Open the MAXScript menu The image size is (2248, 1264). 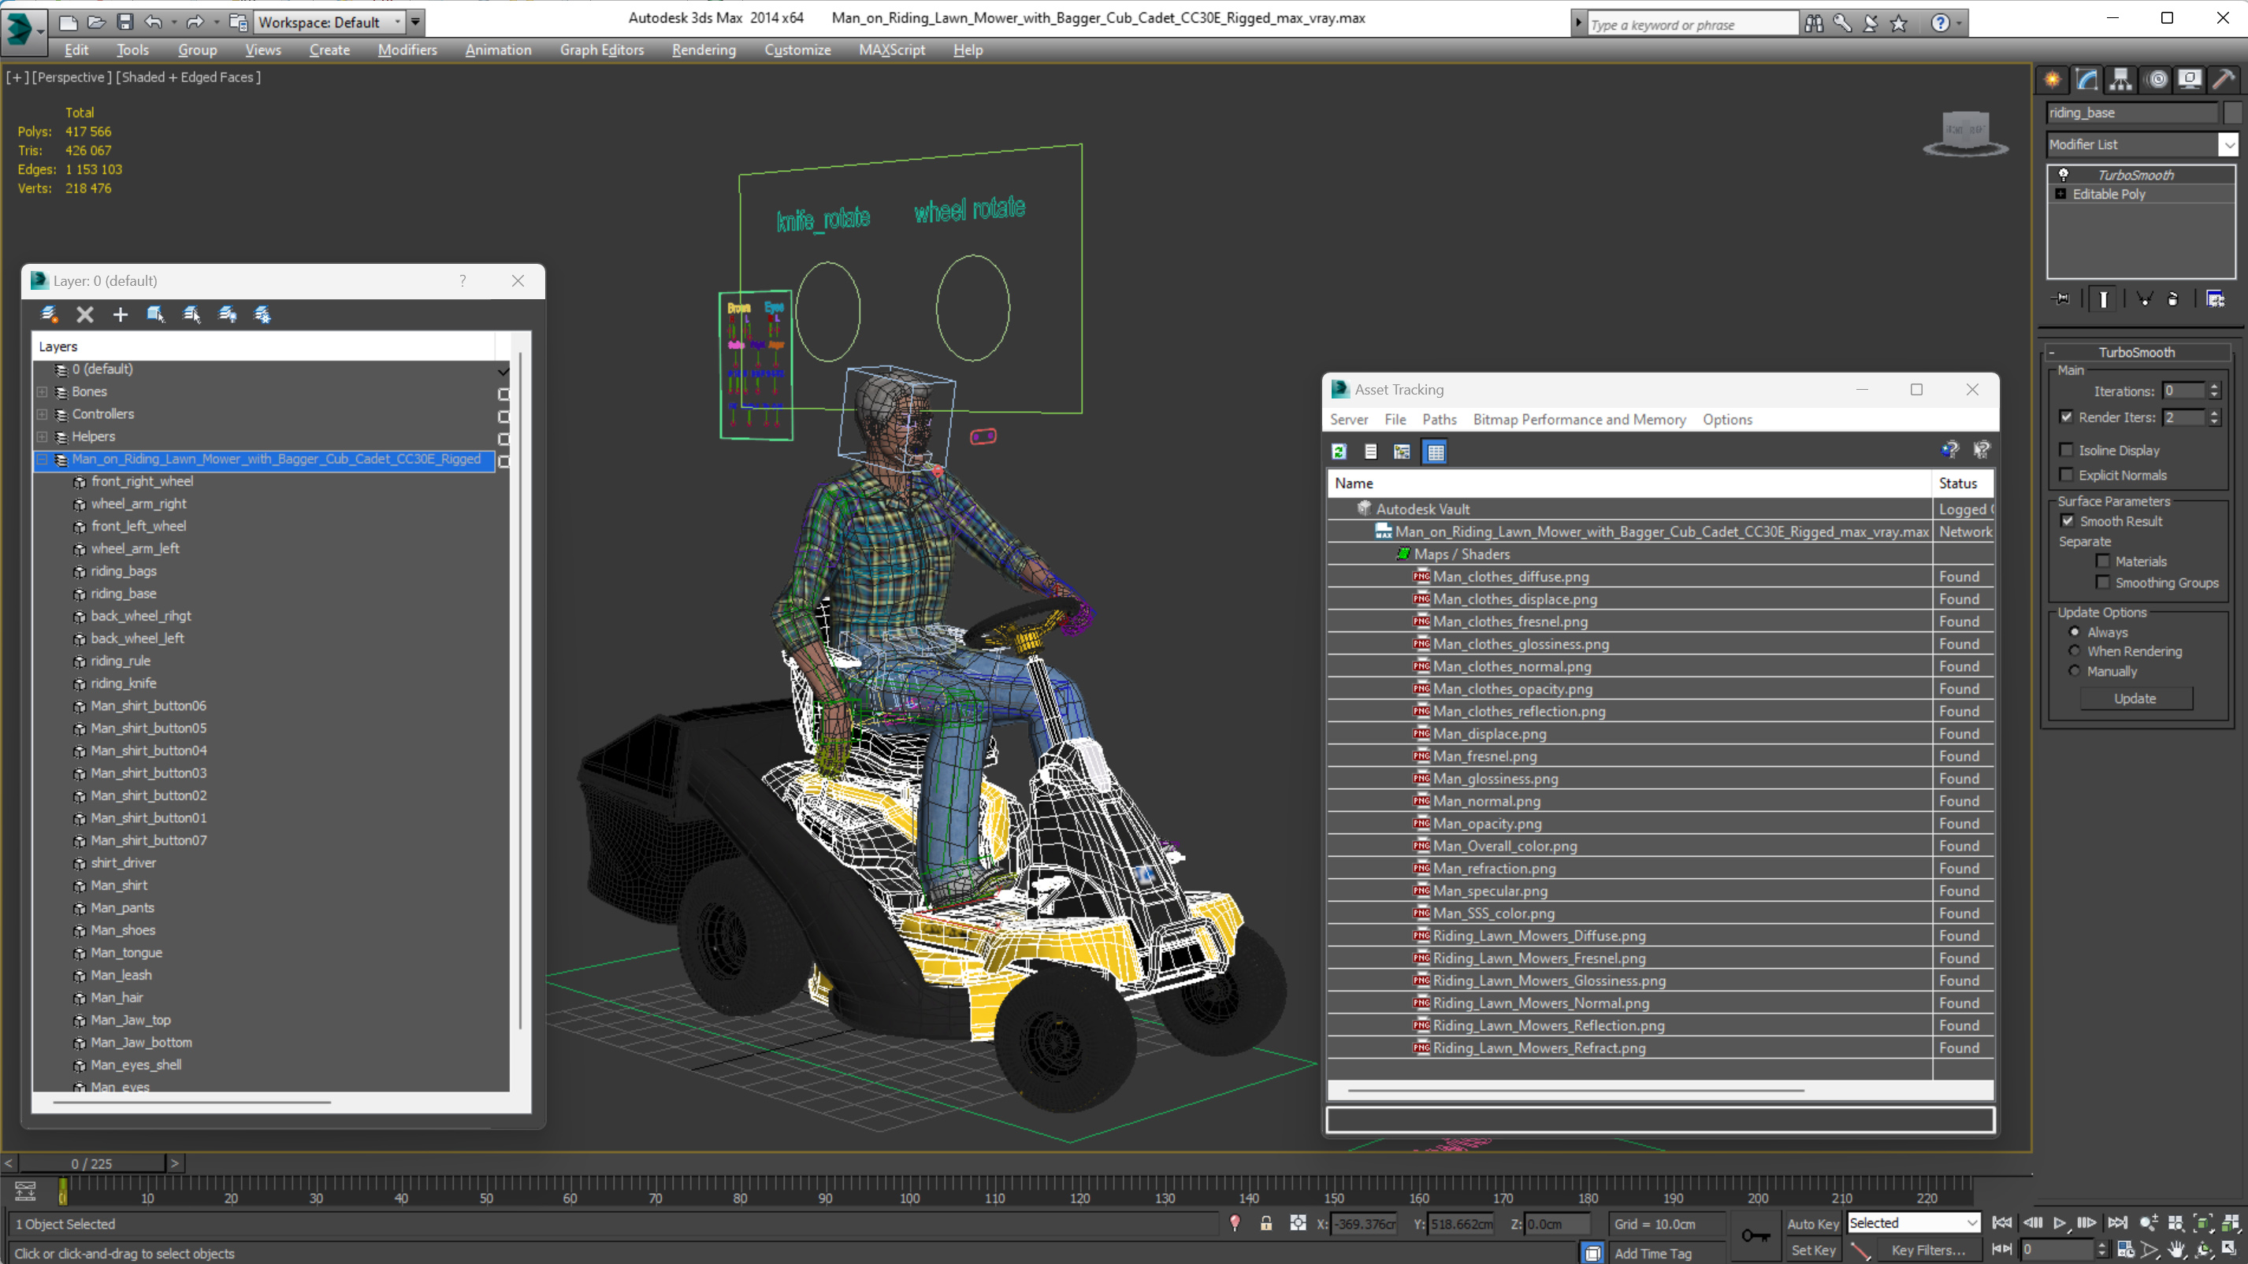(x=891, y=50)
